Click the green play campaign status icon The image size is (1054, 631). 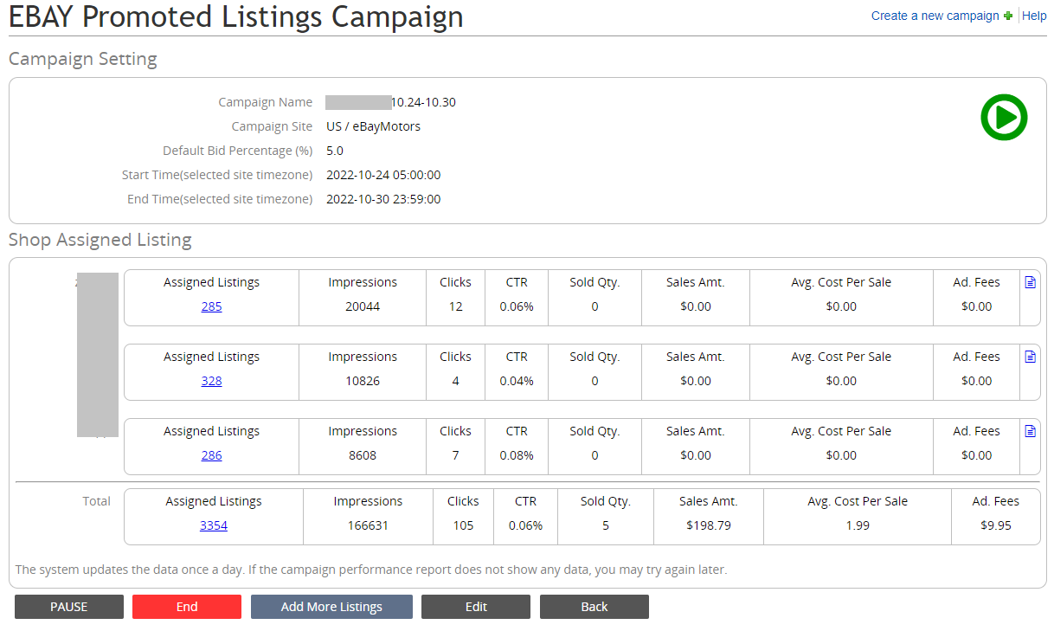tap(1004, 117)
